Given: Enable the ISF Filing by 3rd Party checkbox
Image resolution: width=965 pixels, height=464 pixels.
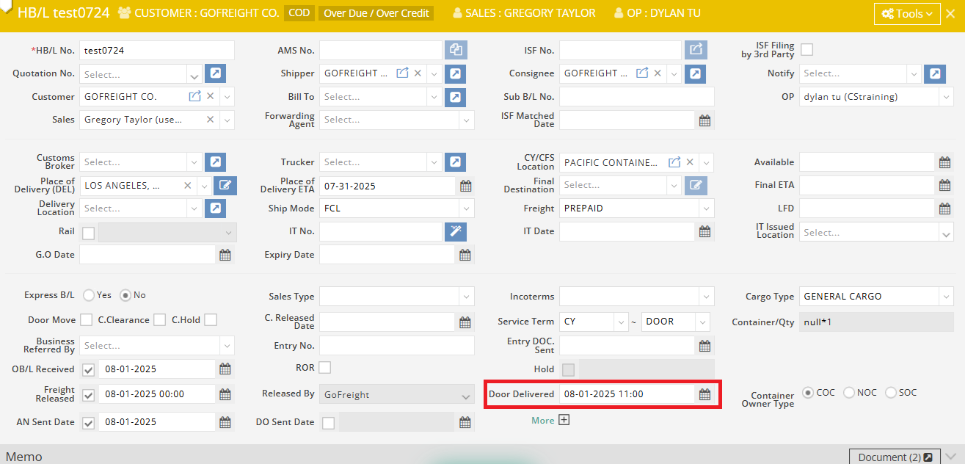Looking at the screenshot, I should point(806,50).
